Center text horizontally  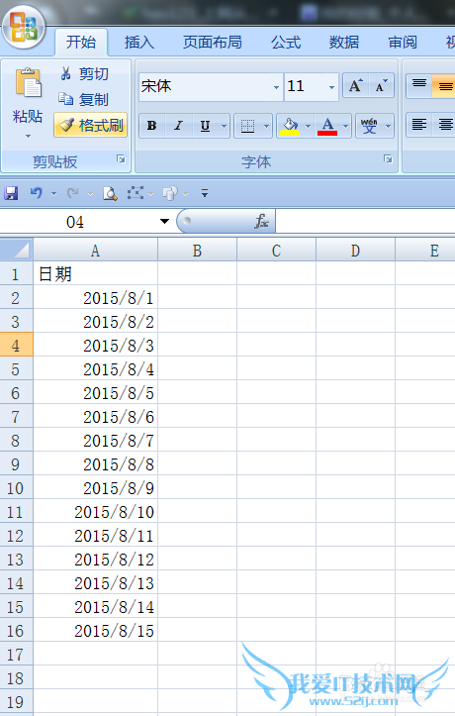pos(444,125)
